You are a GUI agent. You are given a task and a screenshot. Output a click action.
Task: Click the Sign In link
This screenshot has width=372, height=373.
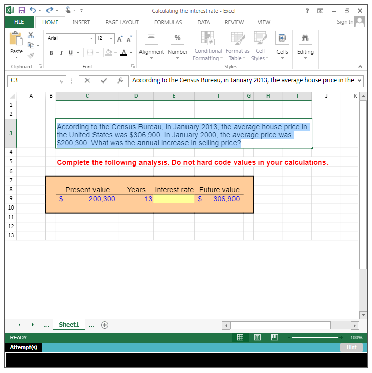(x=345, y=22)
